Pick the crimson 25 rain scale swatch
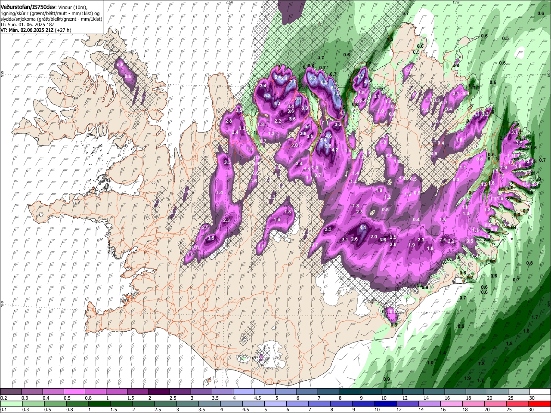This screenshot has width=551, height=413. tap(518, 404)
